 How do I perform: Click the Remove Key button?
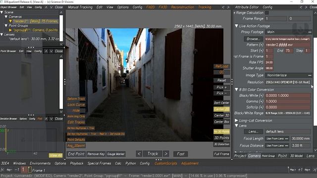pyautogui.click(x=96, y=154)
